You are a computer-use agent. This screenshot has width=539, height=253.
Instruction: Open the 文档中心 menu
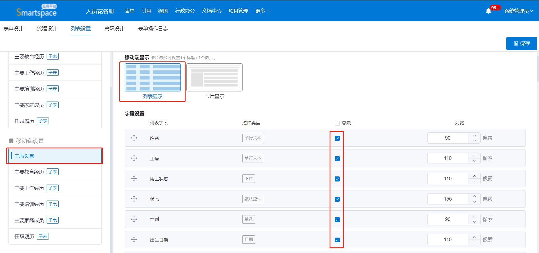pyautogui.click(x=212, y=11)
